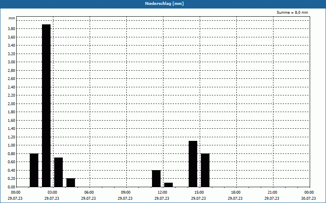Select the 29.07.23 date under 21:00

pyautogui.click(x=272, y=199)
